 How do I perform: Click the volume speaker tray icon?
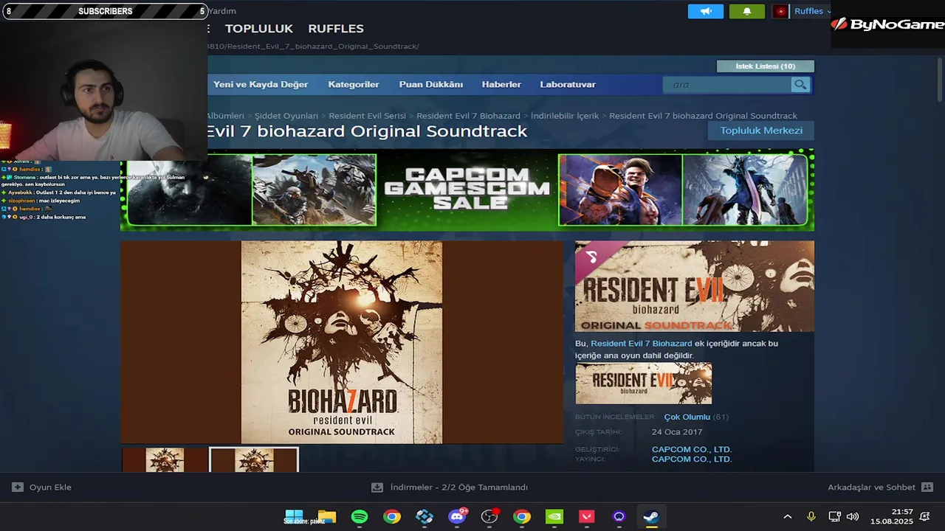click(853, 516)
